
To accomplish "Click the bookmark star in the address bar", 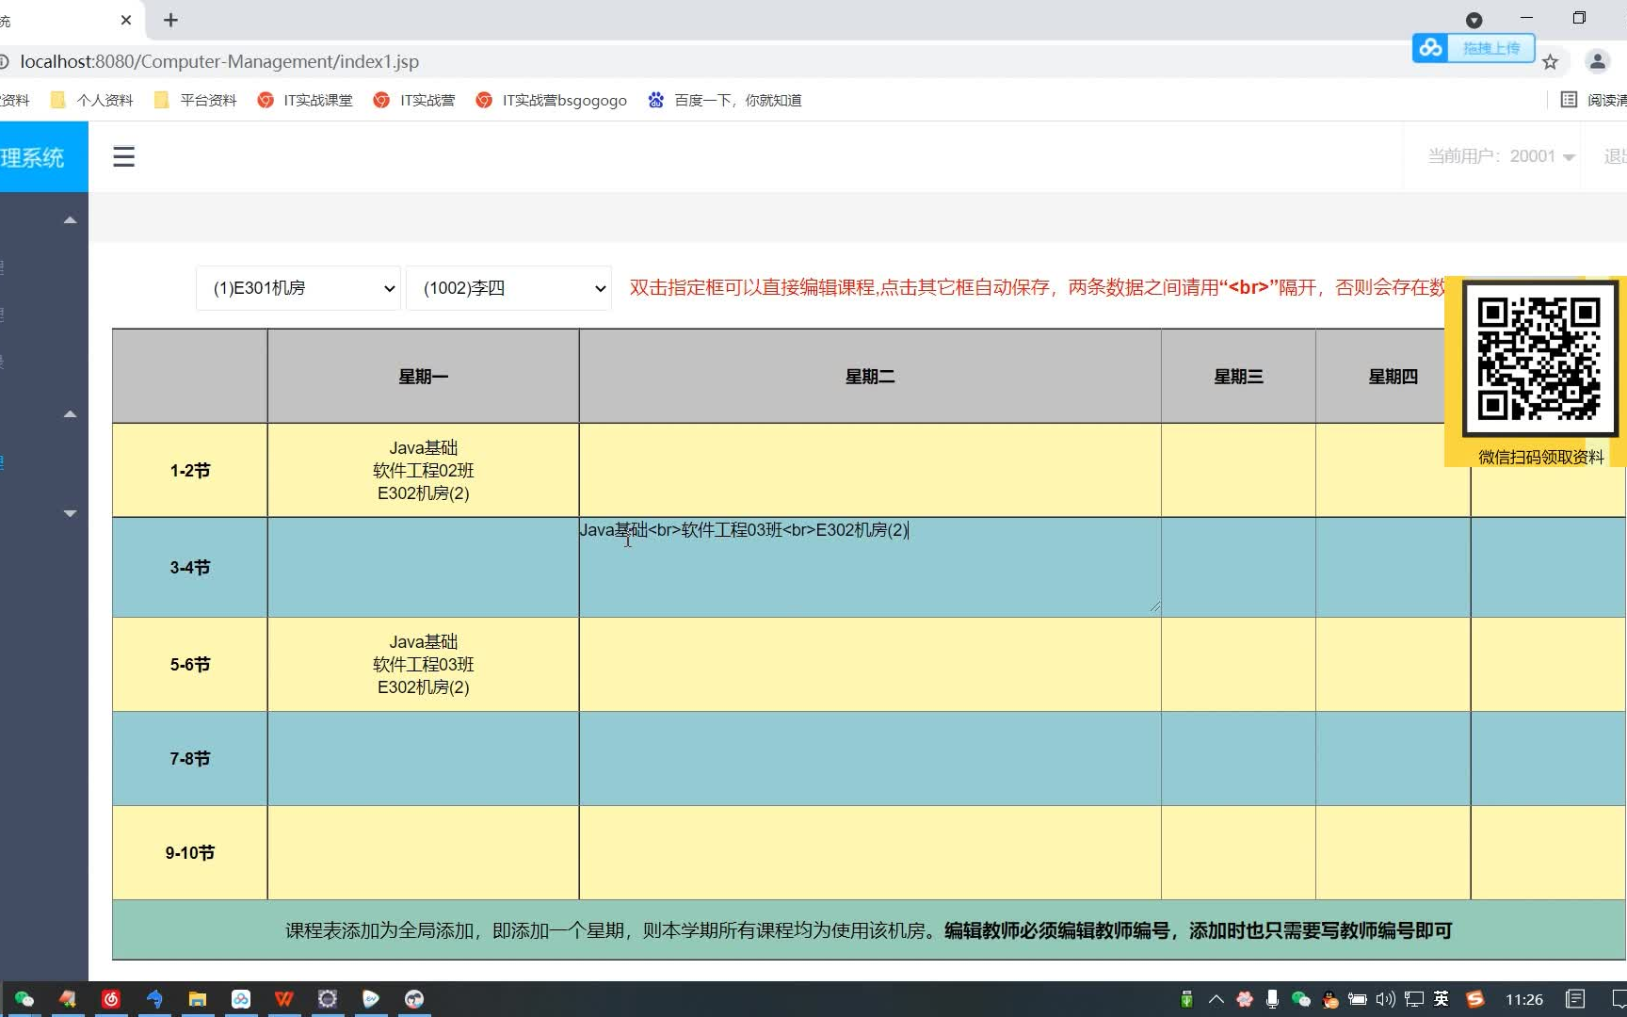I will [1551, 61].
